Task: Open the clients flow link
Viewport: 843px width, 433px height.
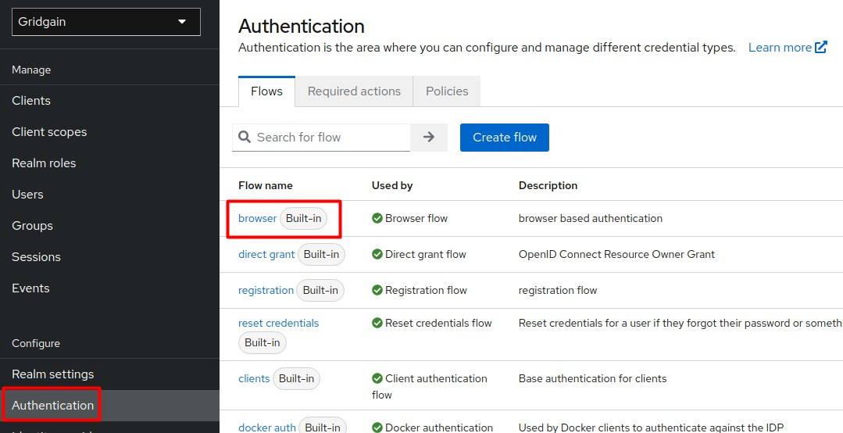Action: pos(254,378)
